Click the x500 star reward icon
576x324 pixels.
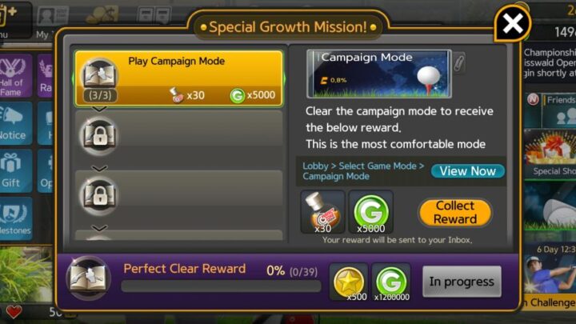349,282
